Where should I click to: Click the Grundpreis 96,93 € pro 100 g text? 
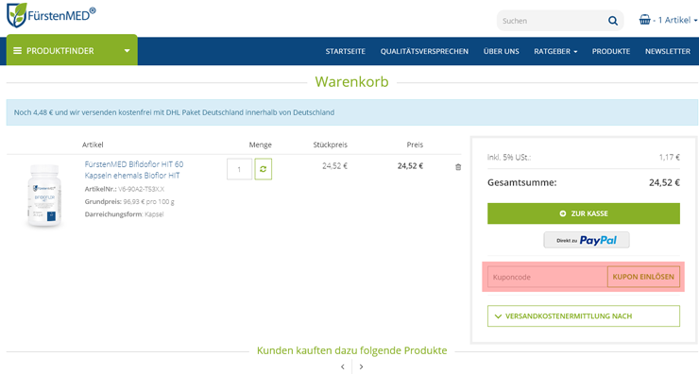[x=129, y=201]
